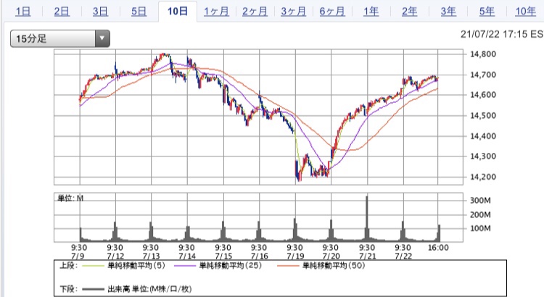544x297 pixels.
Task: Click the 14,200 price axis label
Action: 483,177
